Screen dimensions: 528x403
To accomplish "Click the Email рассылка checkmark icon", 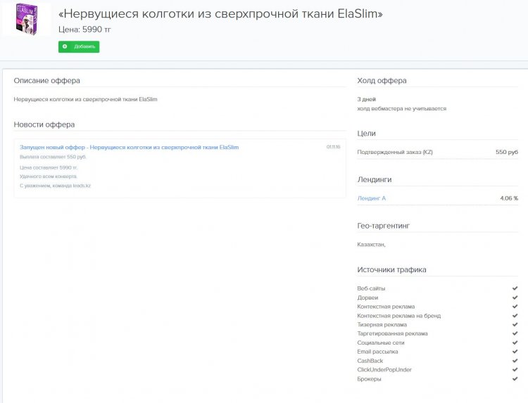I will pos(515,352).
